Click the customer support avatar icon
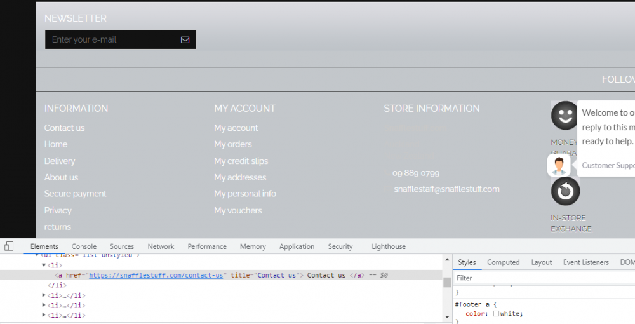The image size is (635, 324). [559, 166]
